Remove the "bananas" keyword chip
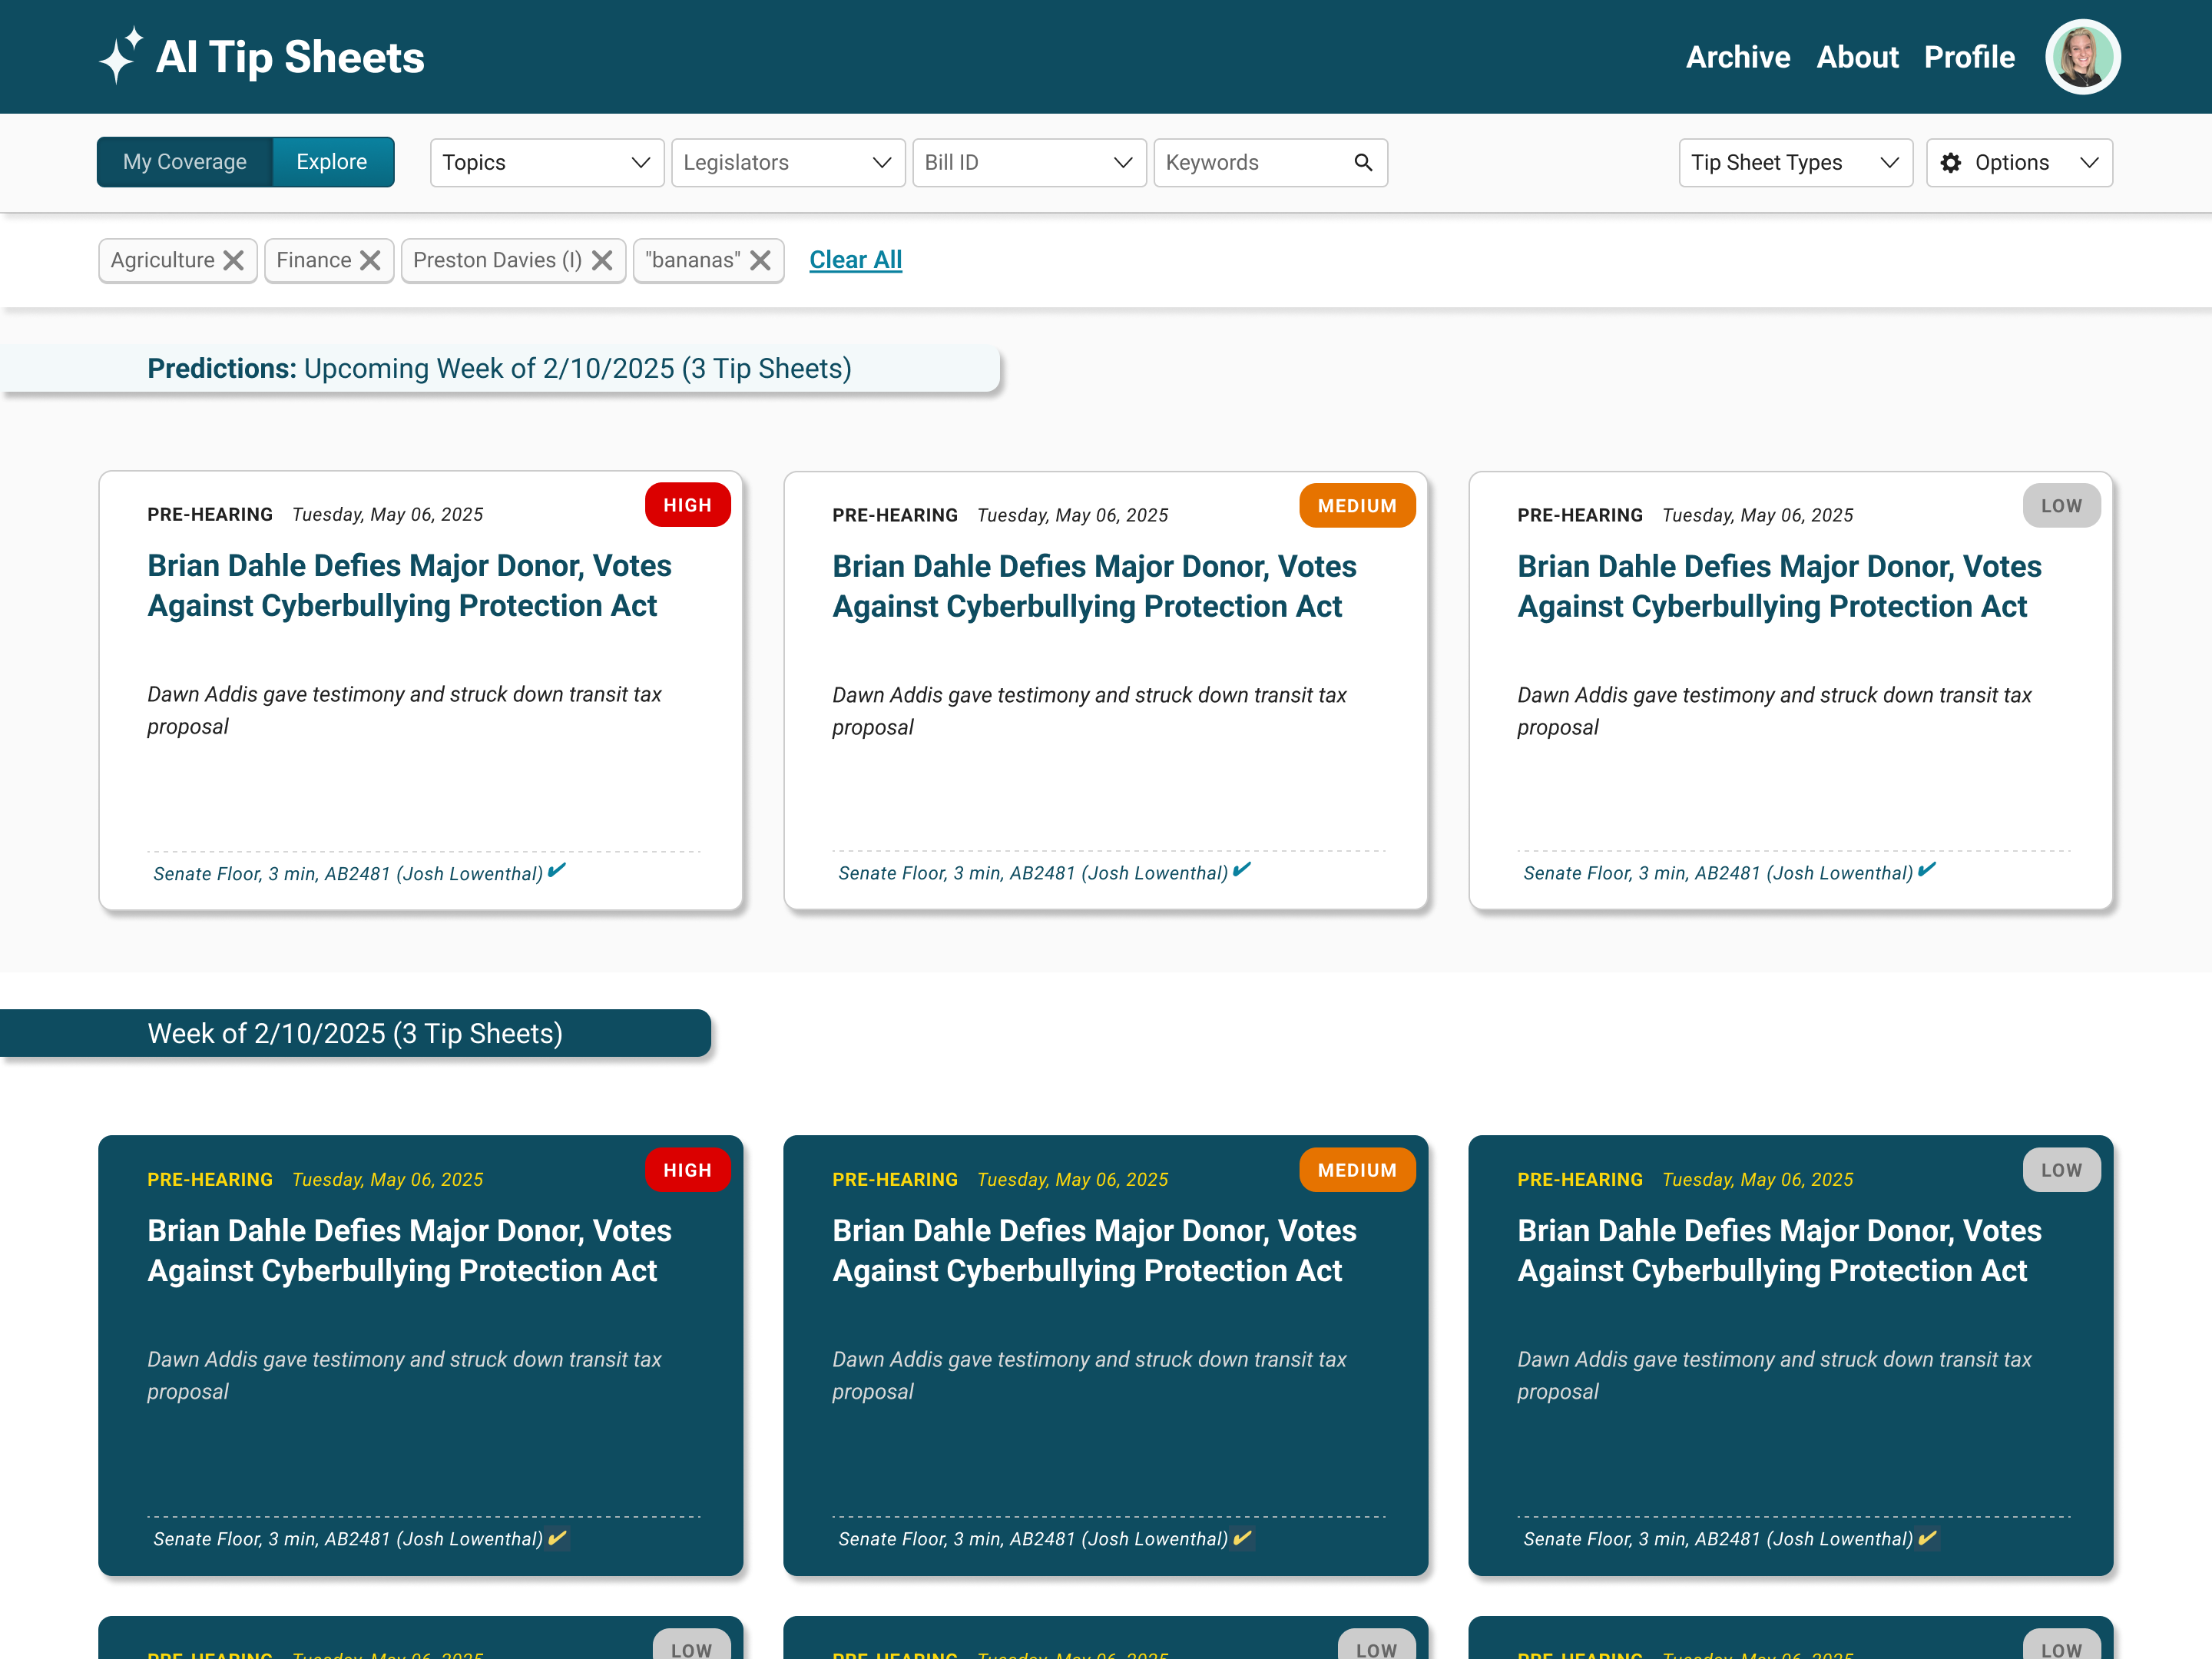2212x1659 pixels. click(760, 261)
